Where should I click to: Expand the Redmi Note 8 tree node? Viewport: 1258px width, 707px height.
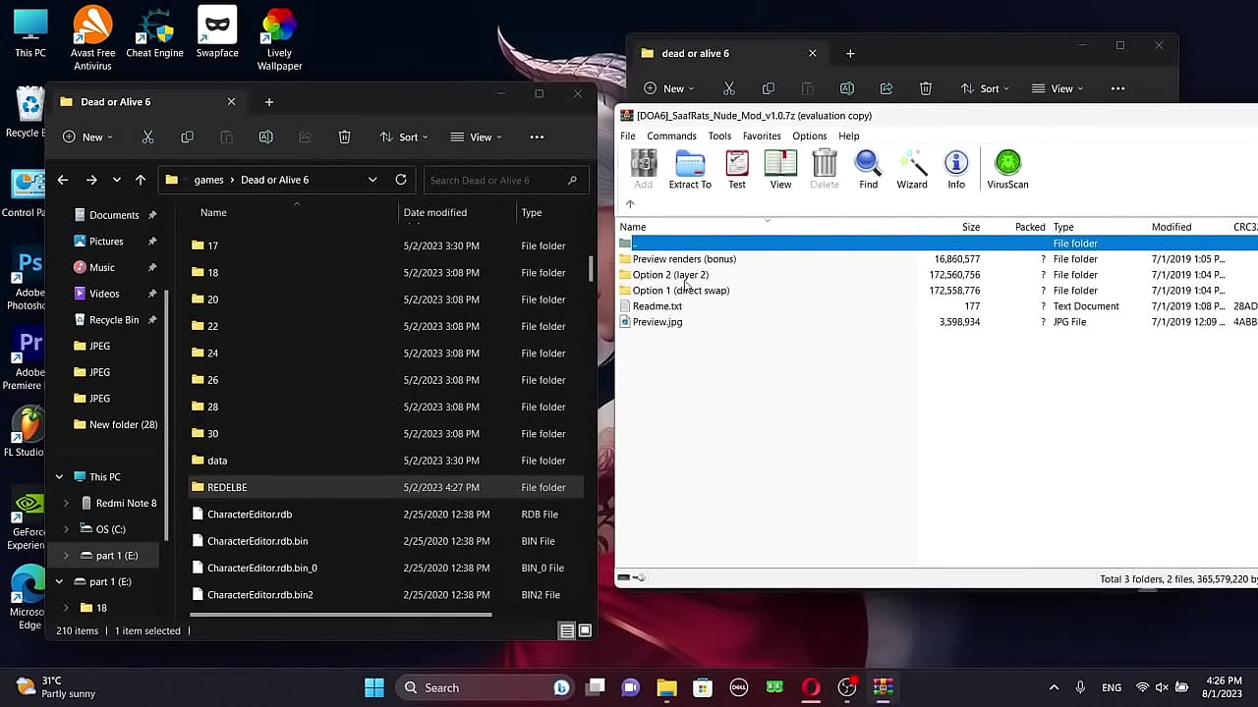pyautogui.click(x=66, y=503)
